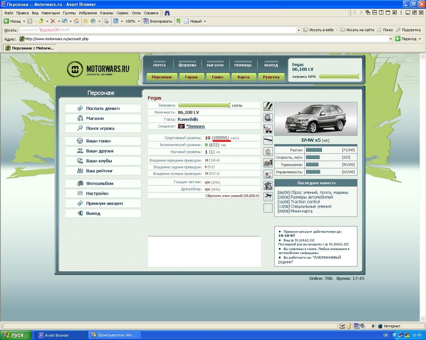
Task: Open the Windows пуск start button
Action: [16, 335]
